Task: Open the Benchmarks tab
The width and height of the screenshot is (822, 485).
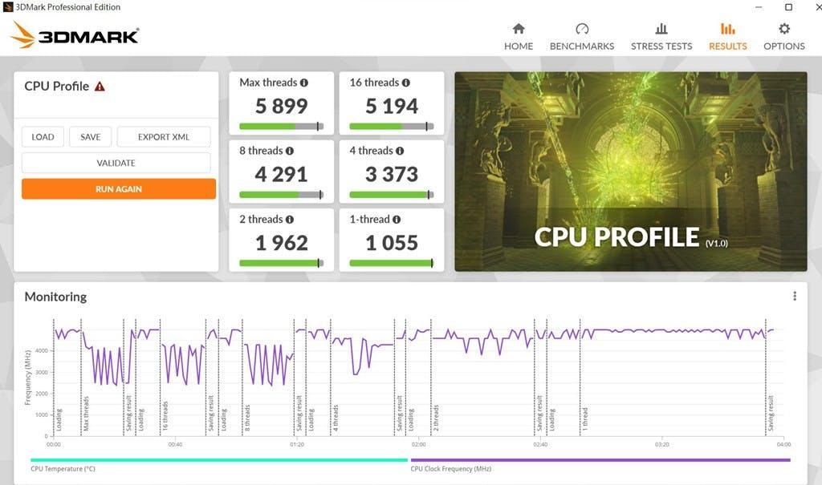Action: 582,37
